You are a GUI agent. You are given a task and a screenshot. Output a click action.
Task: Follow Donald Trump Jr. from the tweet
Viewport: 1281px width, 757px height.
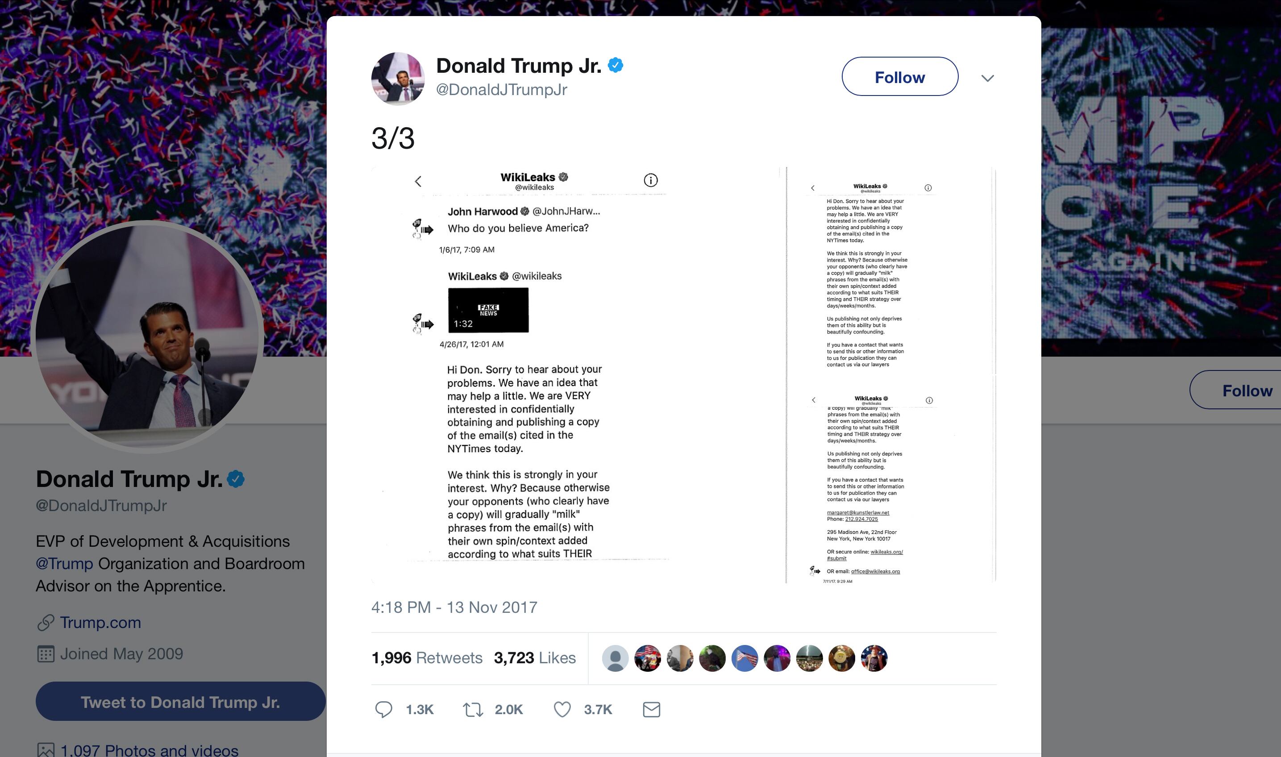(x=899, y=76)
